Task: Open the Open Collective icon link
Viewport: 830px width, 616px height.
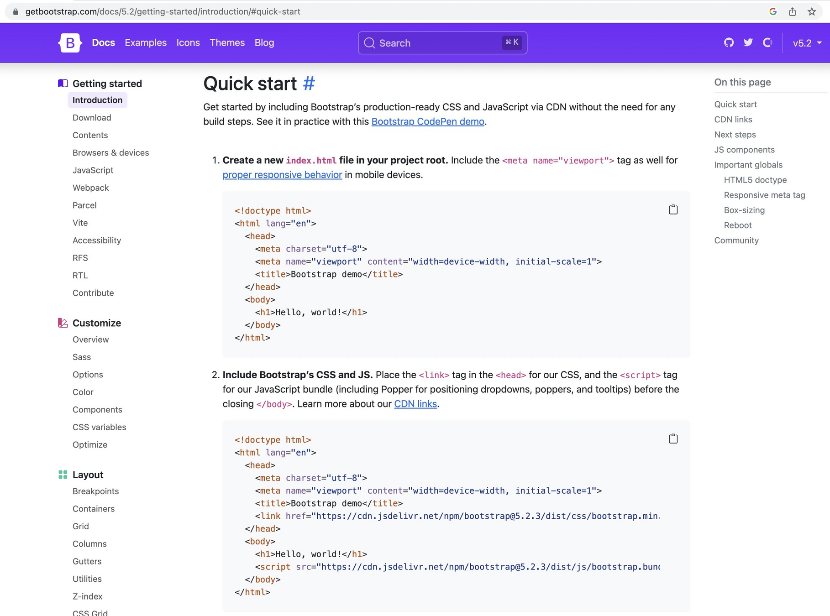Action: pyautogui.click(x=767, y=42)
